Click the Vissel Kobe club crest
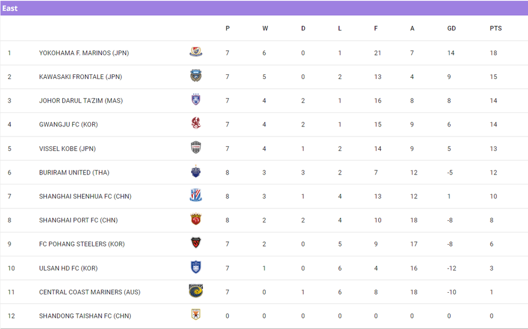 coord(196,148)
